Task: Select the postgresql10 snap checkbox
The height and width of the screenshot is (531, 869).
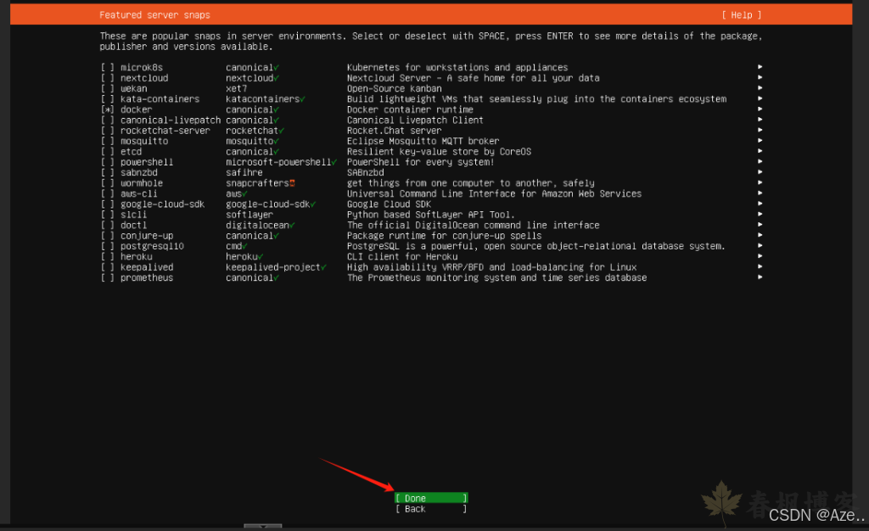Action: point(108,246)
